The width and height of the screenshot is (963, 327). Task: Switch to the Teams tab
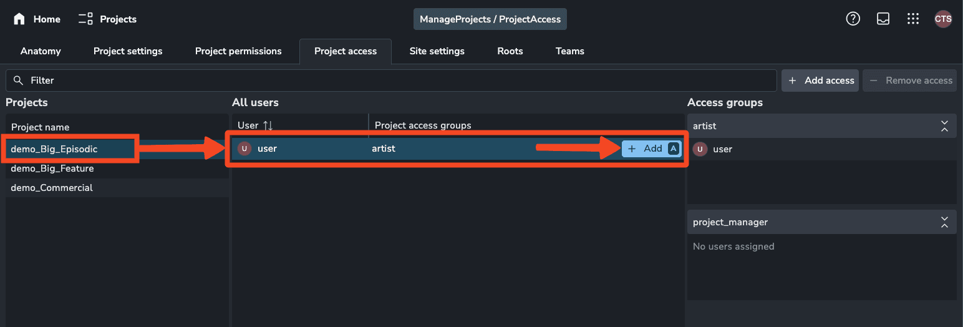click(x=570, y=51)
